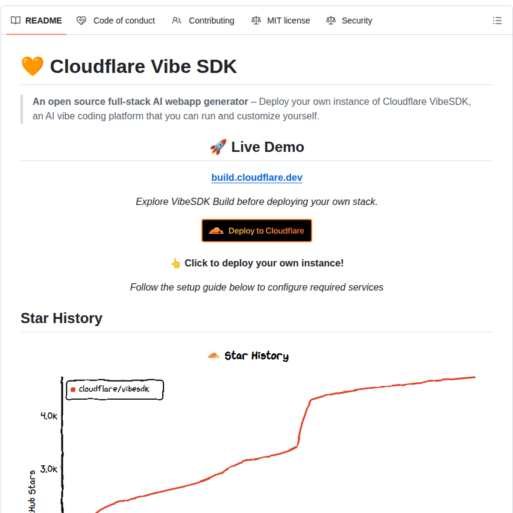Select the Contributing tab
The width and height of the screenshot is (513, 513).
pyautogui.click(x=210, y=20)
